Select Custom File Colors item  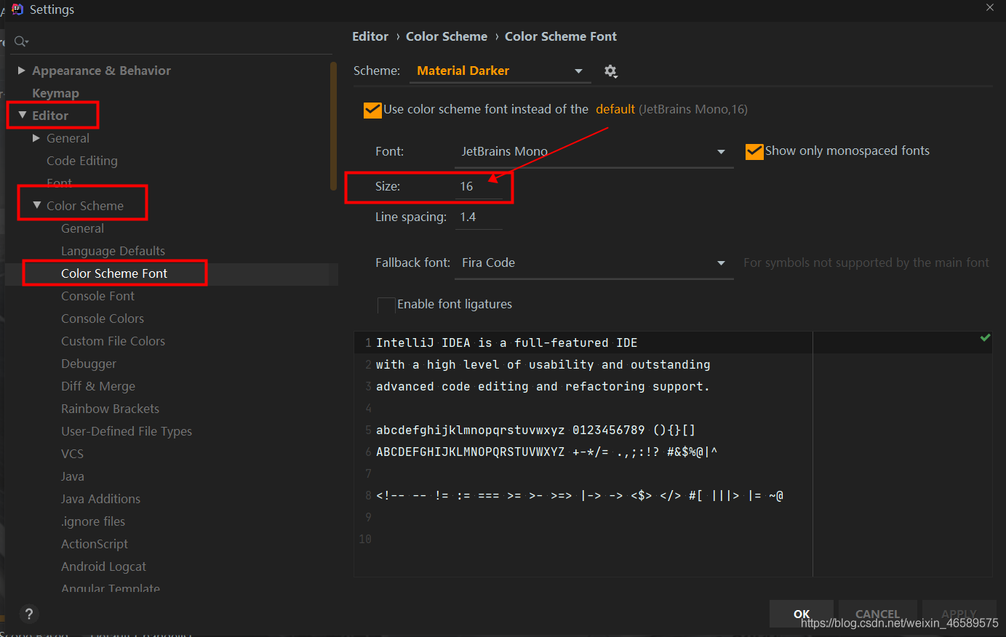pyautogui.click(x=113, y=341)
